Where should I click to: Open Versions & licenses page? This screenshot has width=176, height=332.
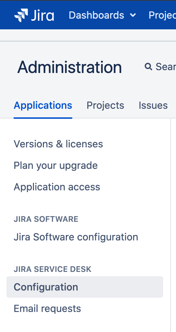point(58,144)
